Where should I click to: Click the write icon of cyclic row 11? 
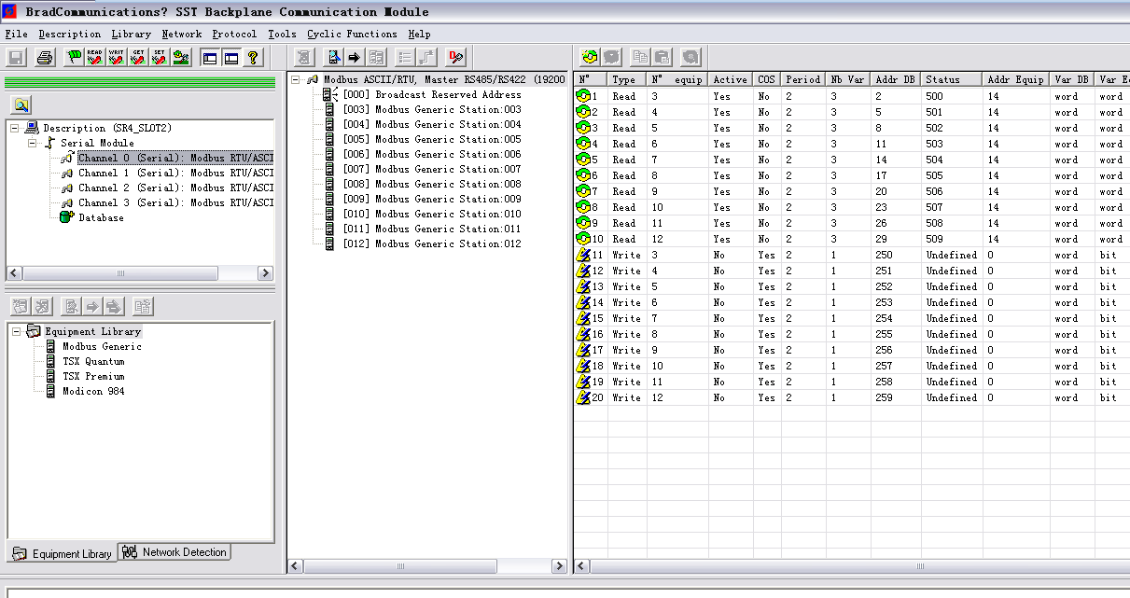click(x=584, y=254)
